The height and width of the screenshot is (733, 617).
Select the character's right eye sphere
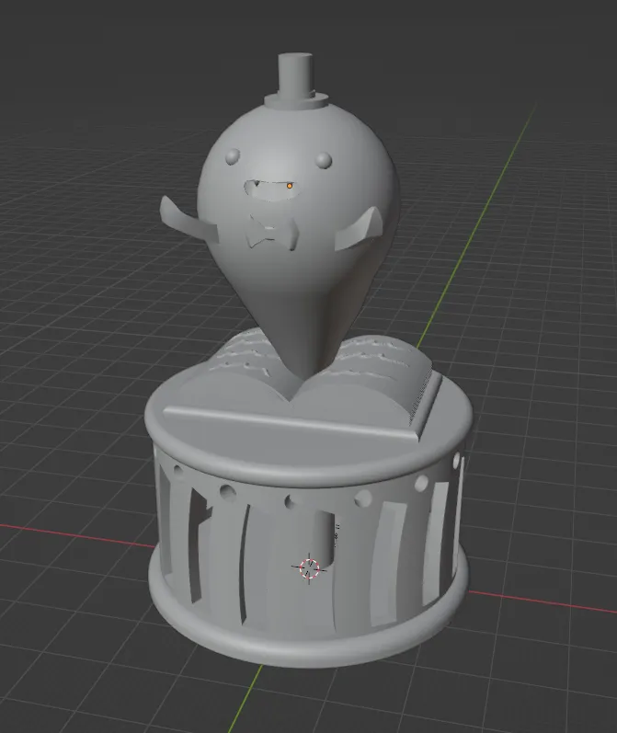[324, 160]
